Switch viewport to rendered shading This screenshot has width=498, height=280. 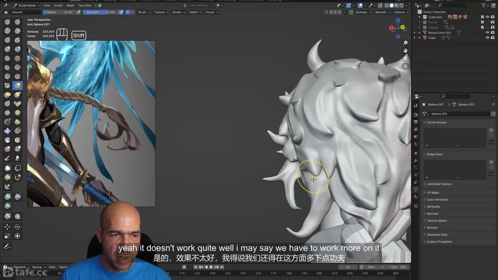coord(402,5)
